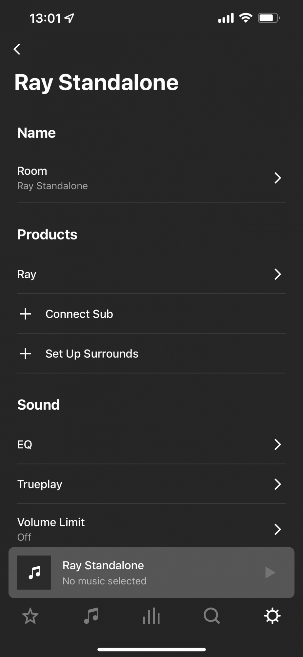Tap the Wi-Fi status icon
The image size is (303, 657).
(x=246, y=18)
